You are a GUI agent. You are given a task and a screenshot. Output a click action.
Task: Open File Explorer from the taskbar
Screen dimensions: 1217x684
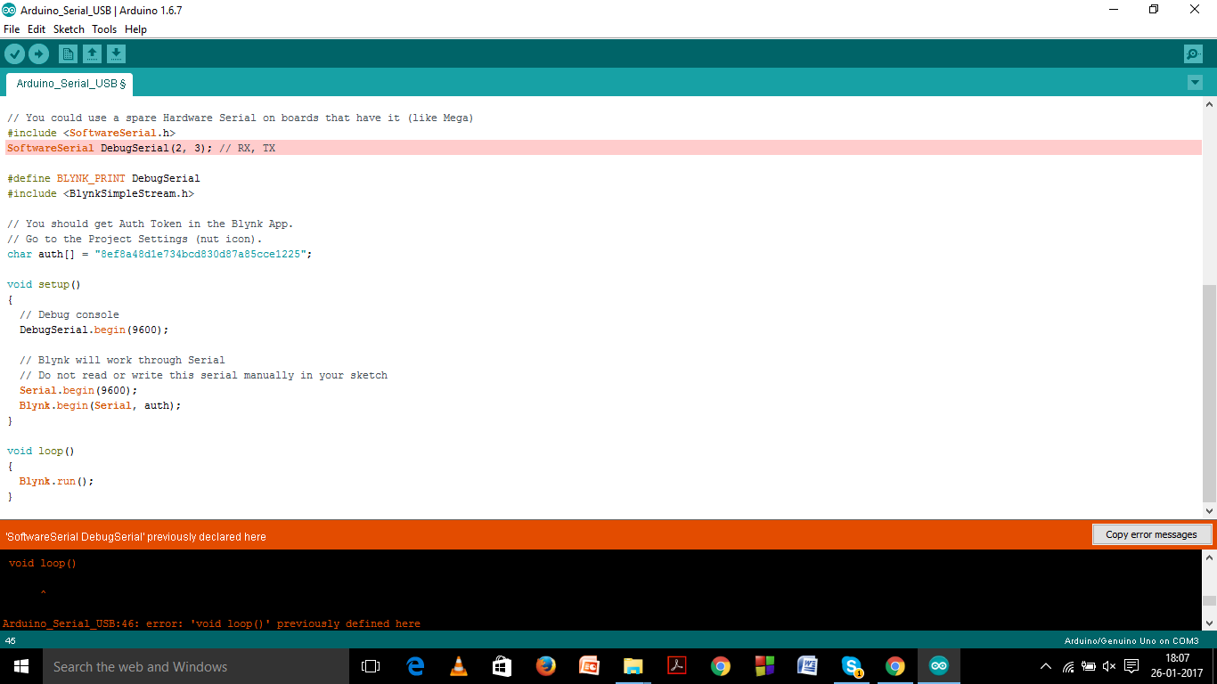point(633,666)
